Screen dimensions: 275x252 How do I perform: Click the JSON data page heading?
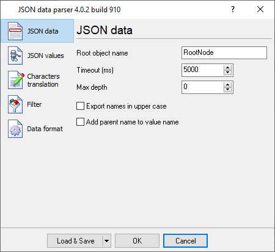tap(105, 30)
